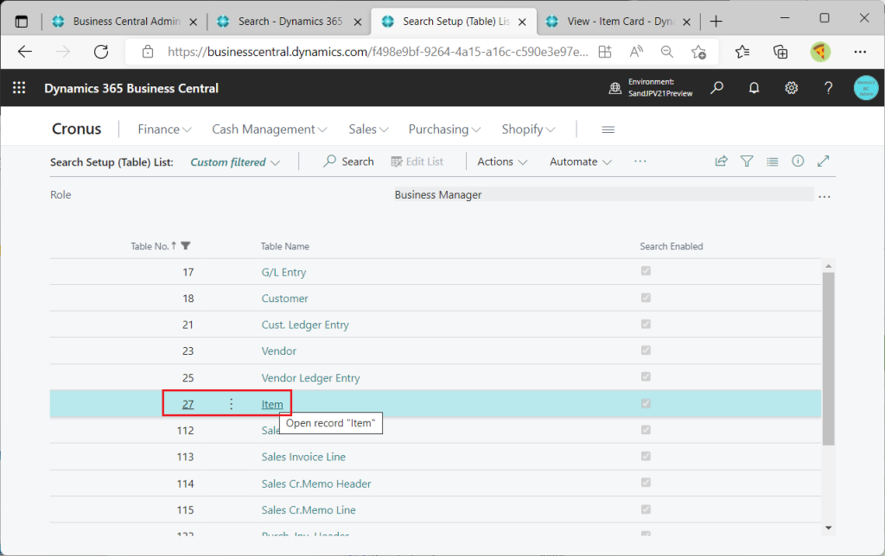Screen dimensions: 885x556
Task: Click the scrollbar up arrow
Action: tap(828, 266)
